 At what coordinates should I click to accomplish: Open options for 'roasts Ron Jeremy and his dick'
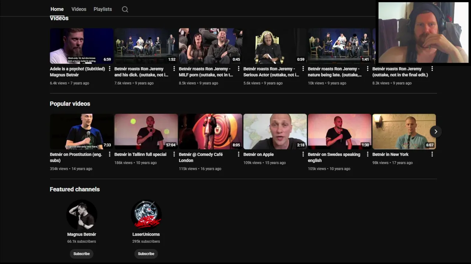click(x=174, y=69)
